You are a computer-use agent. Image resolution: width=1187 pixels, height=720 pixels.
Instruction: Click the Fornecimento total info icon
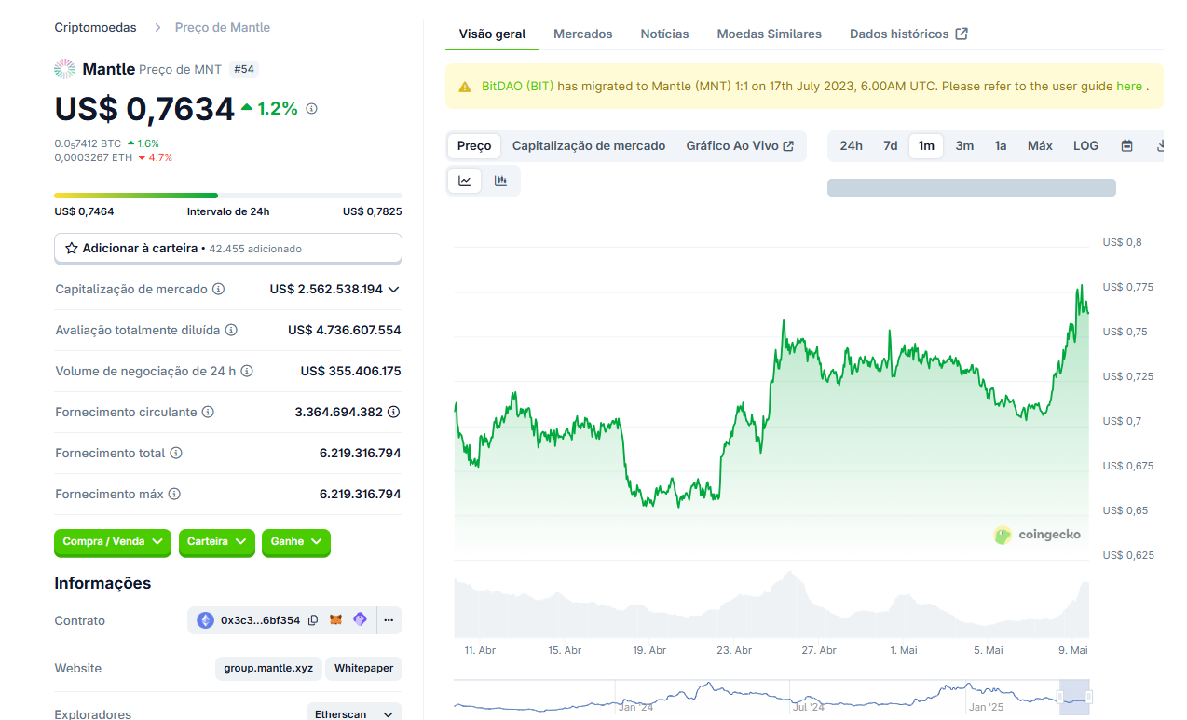176,454
